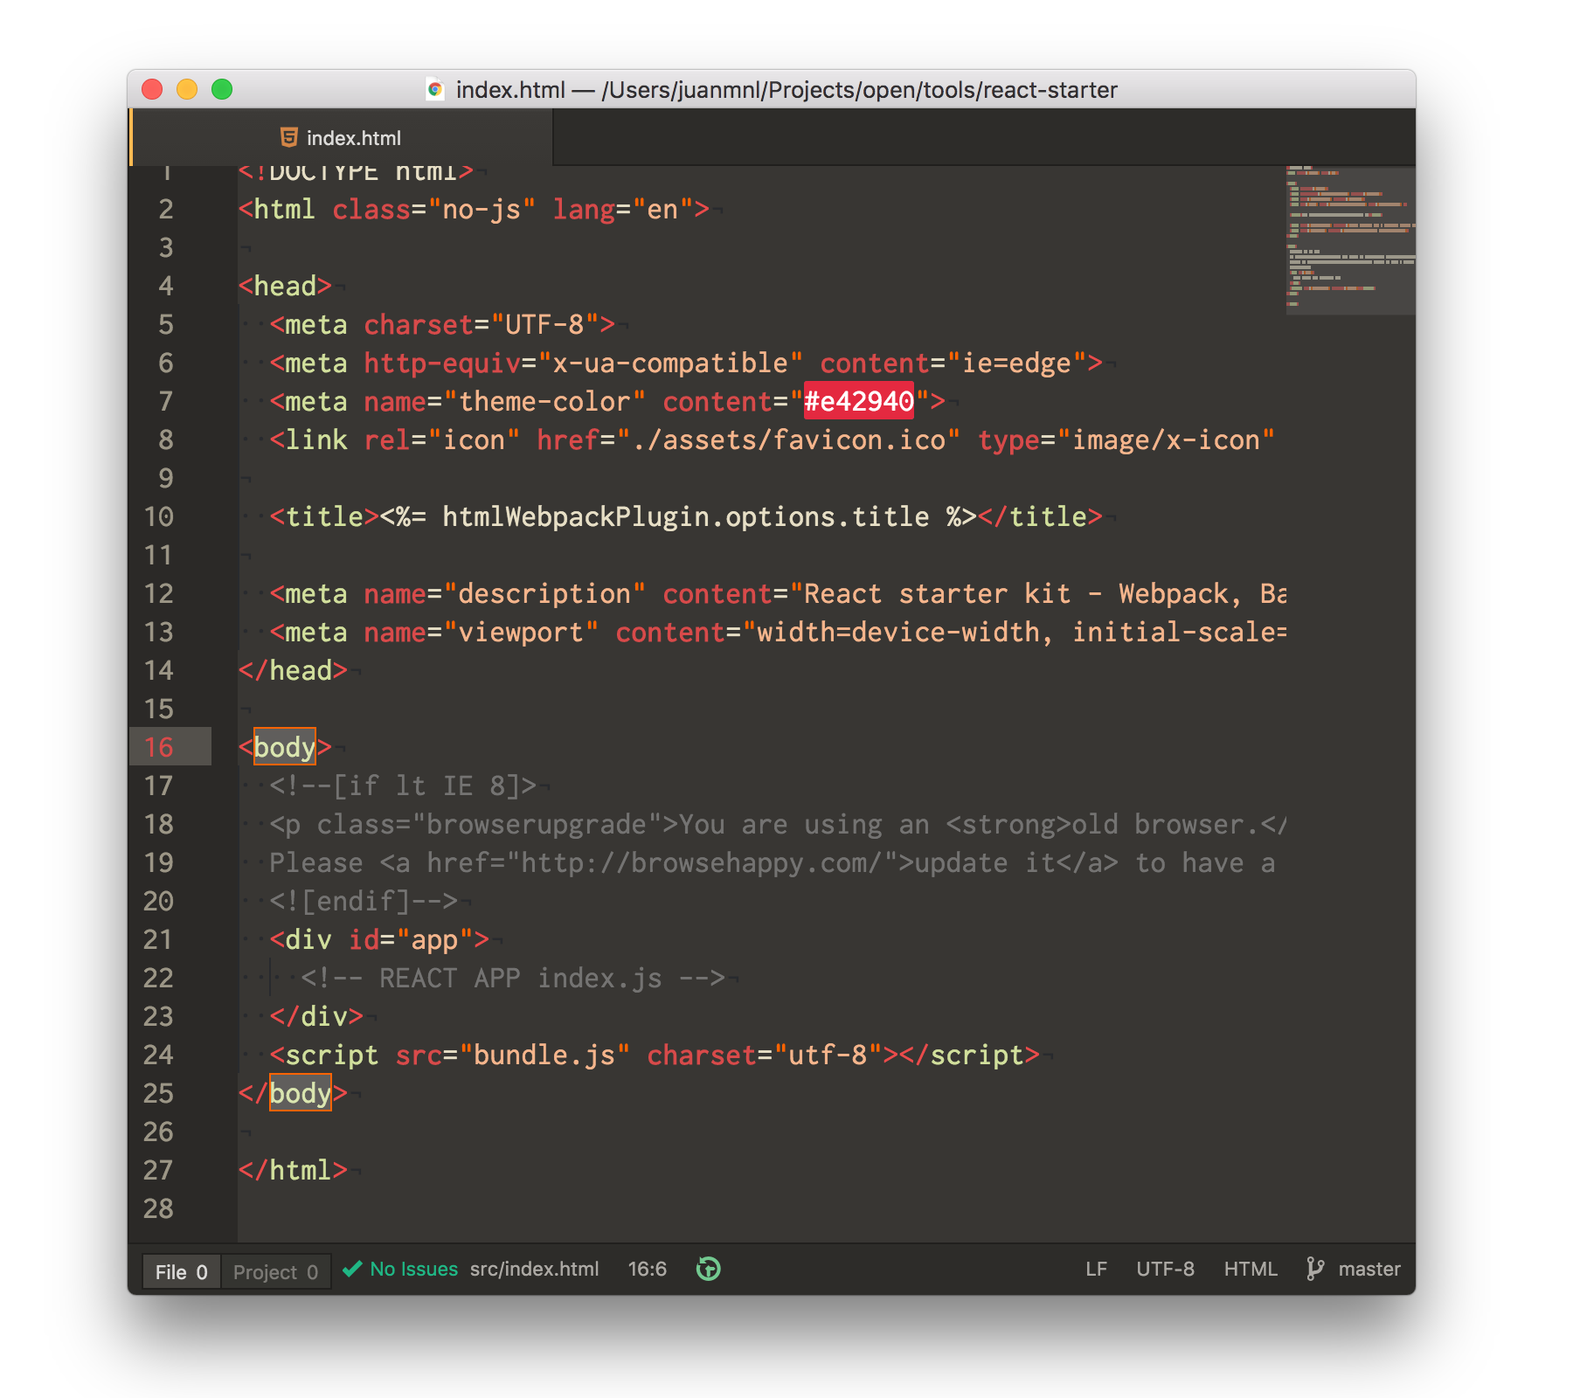
Task: Click line number 25 in the gutter
Action: click(159, 1093)
